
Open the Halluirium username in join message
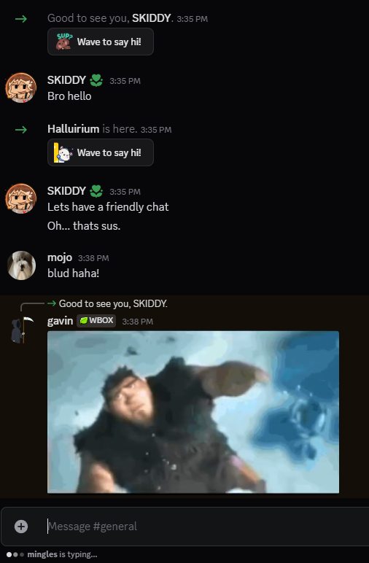click(73, 129)
